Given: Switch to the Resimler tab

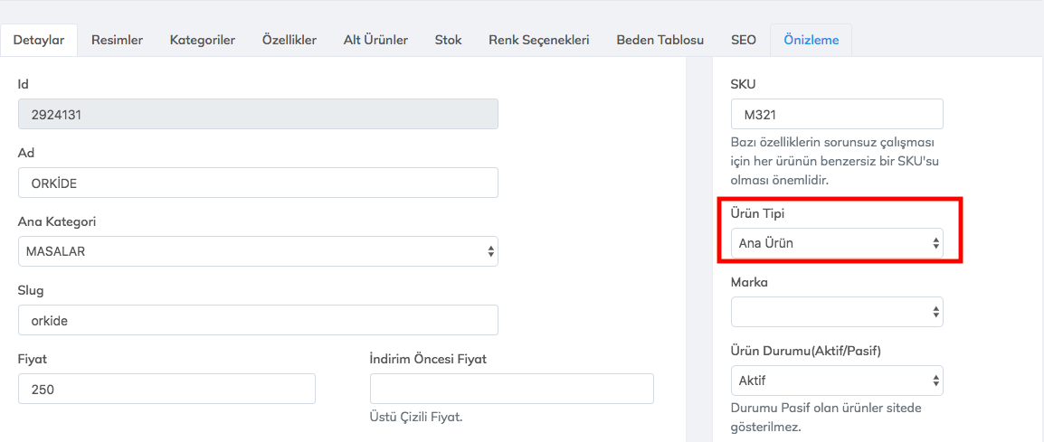Looking at the screenshot, I should pyautogui.click(x=117, y=40).
